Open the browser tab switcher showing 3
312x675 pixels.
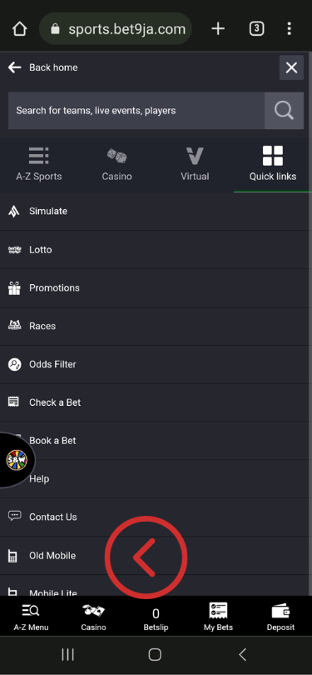click(x=256, y=29)
